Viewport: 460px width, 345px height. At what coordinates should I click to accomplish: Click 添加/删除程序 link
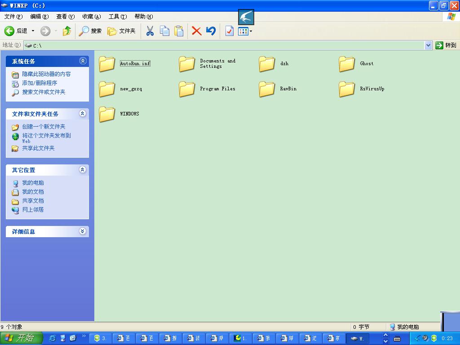[x=40, y=83]
